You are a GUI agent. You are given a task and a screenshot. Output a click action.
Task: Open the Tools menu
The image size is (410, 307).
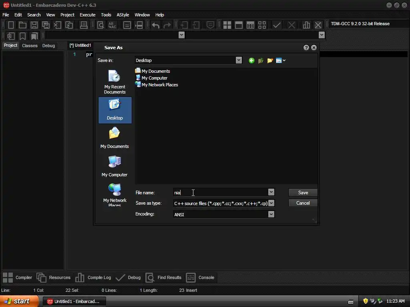click(106, 15)
